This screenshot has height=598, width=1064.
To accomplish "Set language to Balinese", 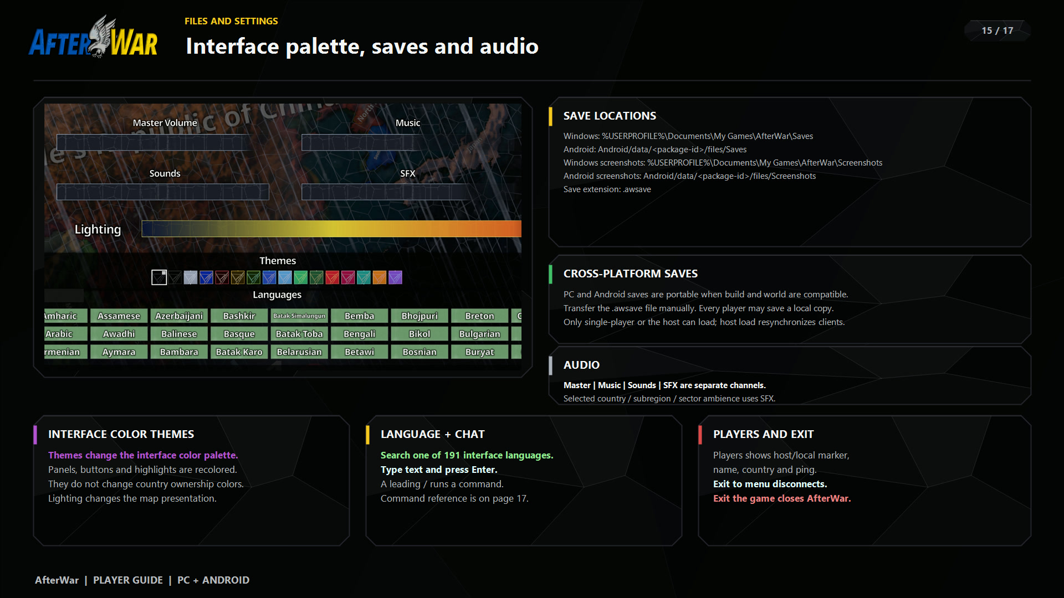I will pos(179,334).
